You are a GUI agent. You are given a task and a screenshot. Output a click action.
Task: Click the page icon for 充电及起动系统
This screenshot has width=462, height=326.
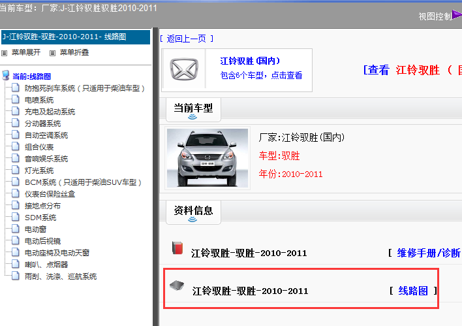tap(16, 111)
